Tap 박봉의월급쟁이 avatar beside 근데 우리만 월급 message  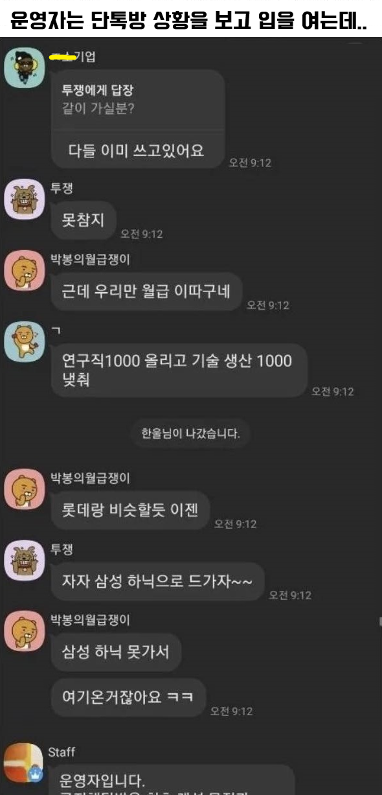24,270
